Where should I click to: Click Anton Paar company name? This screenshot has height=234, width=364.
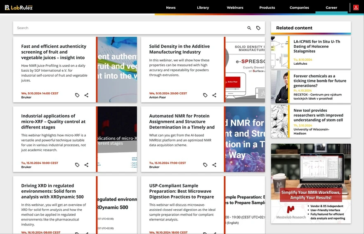[157, 97]
